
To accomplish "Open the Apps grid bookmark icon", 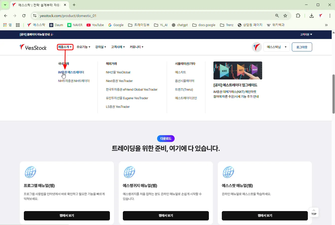I will 7,25.
